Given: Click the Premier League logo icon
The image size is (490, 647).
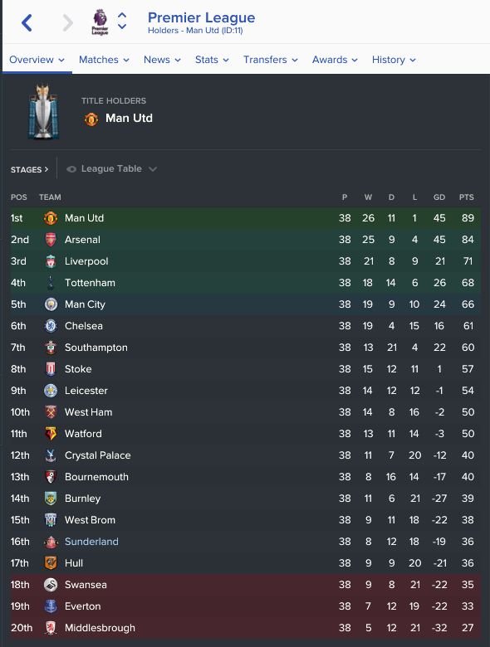Looking at the screenshot, I should tap(100, 22).
